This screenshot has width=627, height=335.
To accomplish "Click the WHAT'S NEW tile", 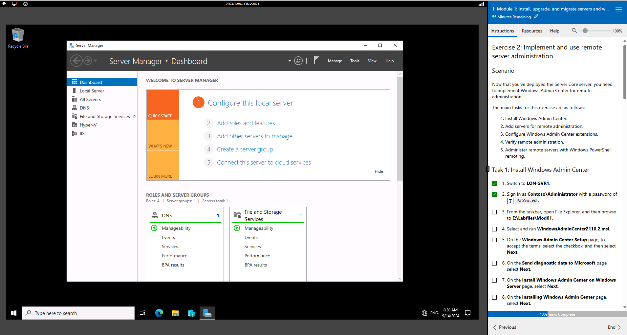I will pyautogui.click(x=163, y=135).
